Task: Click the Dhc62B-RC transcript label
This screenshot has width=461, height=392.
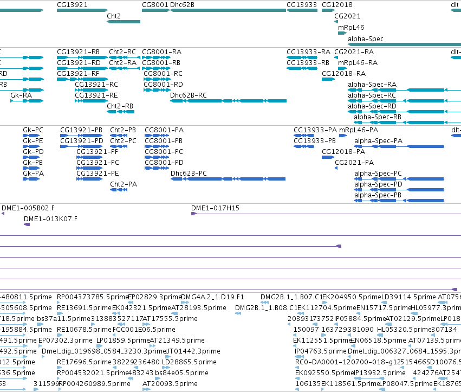Action: [x=189, y=95]
